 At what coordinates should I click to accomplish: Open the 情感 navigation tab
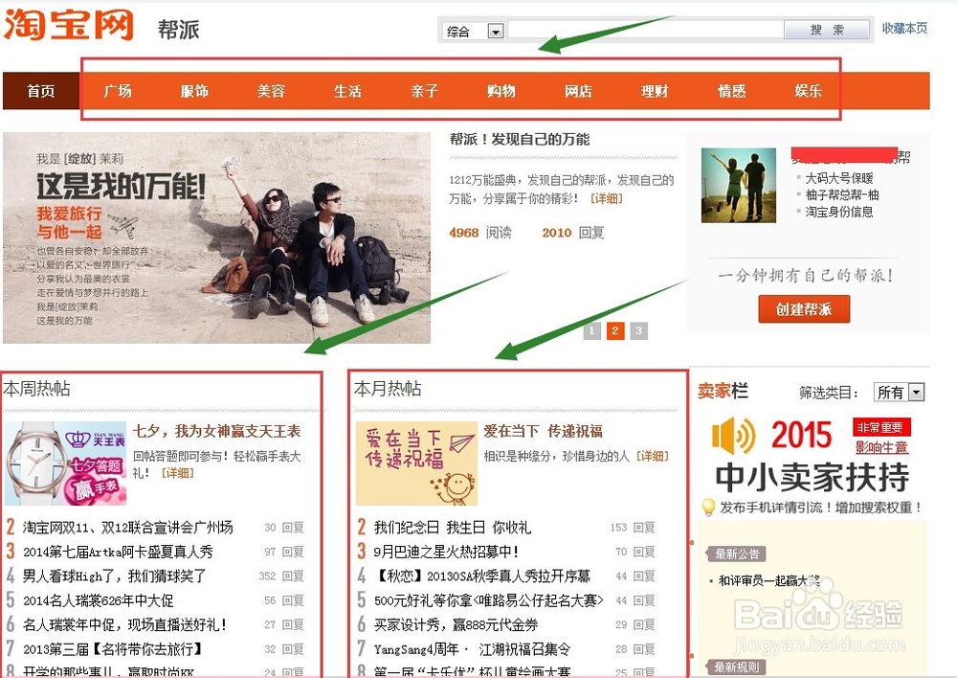[x=732, y=91]
